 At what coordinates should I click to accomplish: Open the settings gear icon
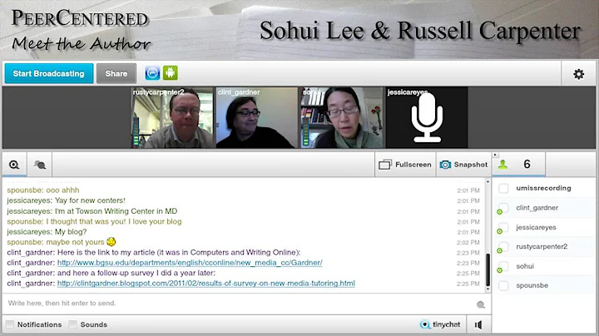pyautogui.click(x=579, y=74)
